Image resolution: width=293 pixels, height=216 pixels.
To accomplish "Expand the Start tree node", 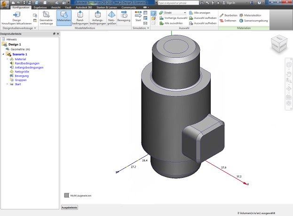I will (x=7, y=84).
